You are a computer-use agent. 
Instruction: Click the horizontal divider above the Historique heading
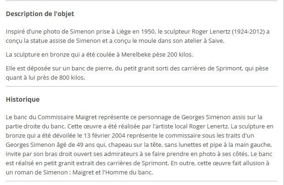[141, 87]
